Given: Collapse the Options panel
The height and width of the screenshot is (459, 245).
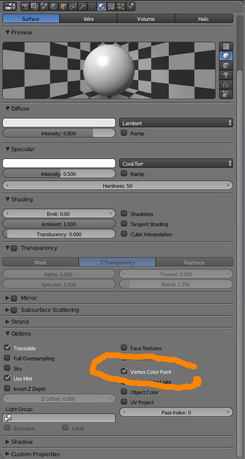Looking at the screenshot, I should [7, 333].
